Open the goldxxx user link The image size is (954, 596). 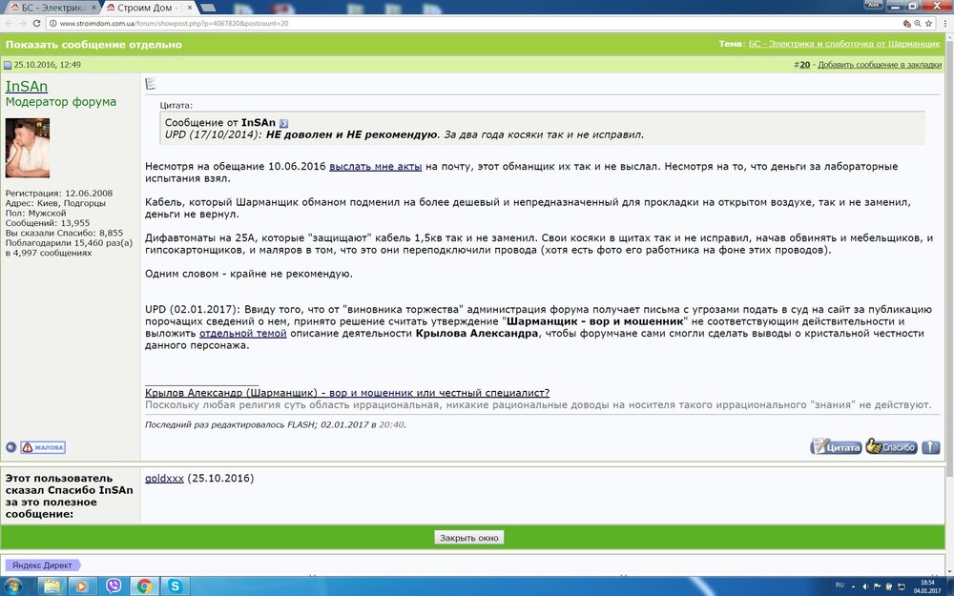click(x=164, y=478)
